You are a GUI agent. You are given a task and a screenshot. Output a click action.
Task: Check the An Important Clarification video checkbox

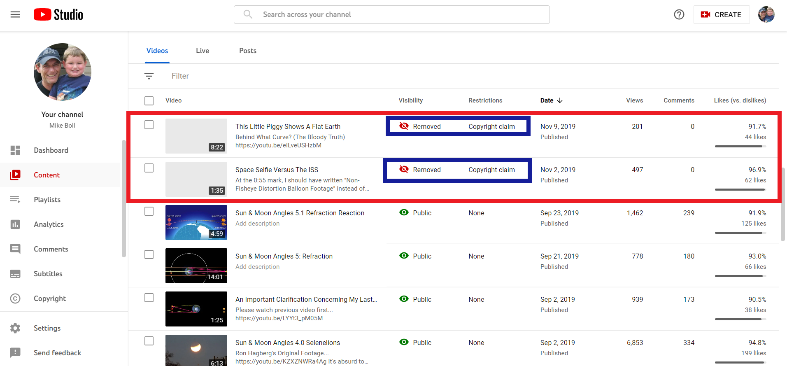149,298
